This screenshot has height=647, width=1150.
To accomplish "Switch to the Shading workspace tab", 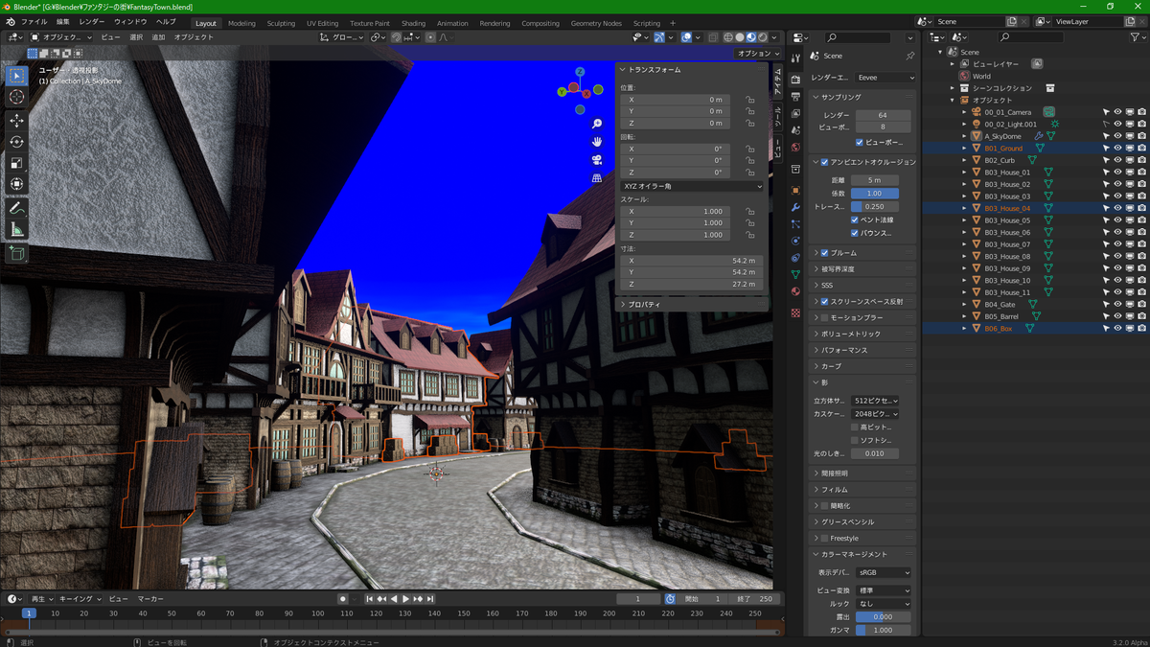I will point(413,22).
